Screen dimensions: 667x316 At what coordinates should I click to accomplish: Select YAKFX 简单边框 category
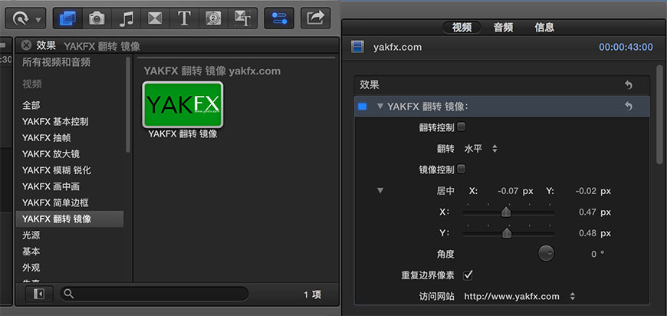point(55,203)
